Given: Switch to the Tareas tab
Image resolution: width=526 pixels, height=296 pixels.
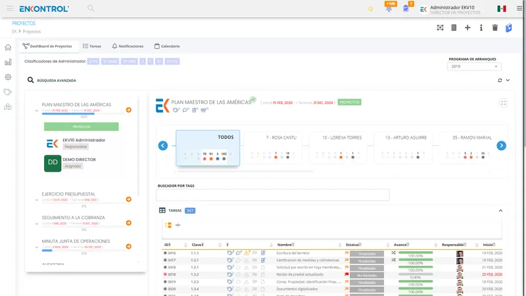Looking at the screenshot, I should point(92,46).
